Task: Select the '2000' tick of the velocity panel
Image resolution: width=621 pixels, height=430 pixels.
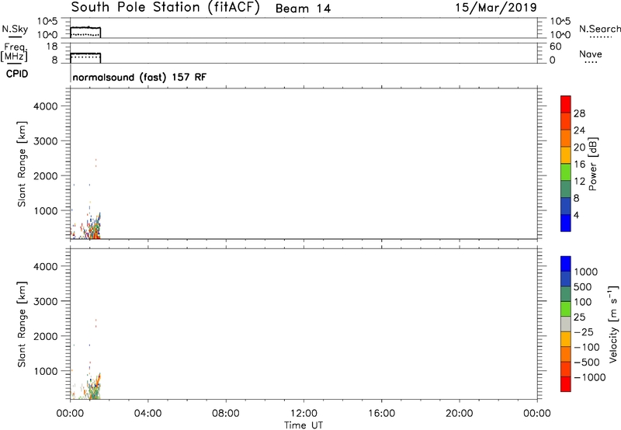Action: [x=46, y=336]
